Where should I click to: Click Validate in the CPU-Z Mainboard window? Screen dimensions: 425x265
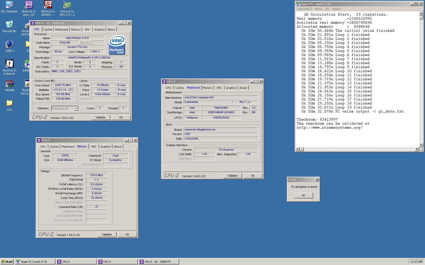click(x=232, y=176)
